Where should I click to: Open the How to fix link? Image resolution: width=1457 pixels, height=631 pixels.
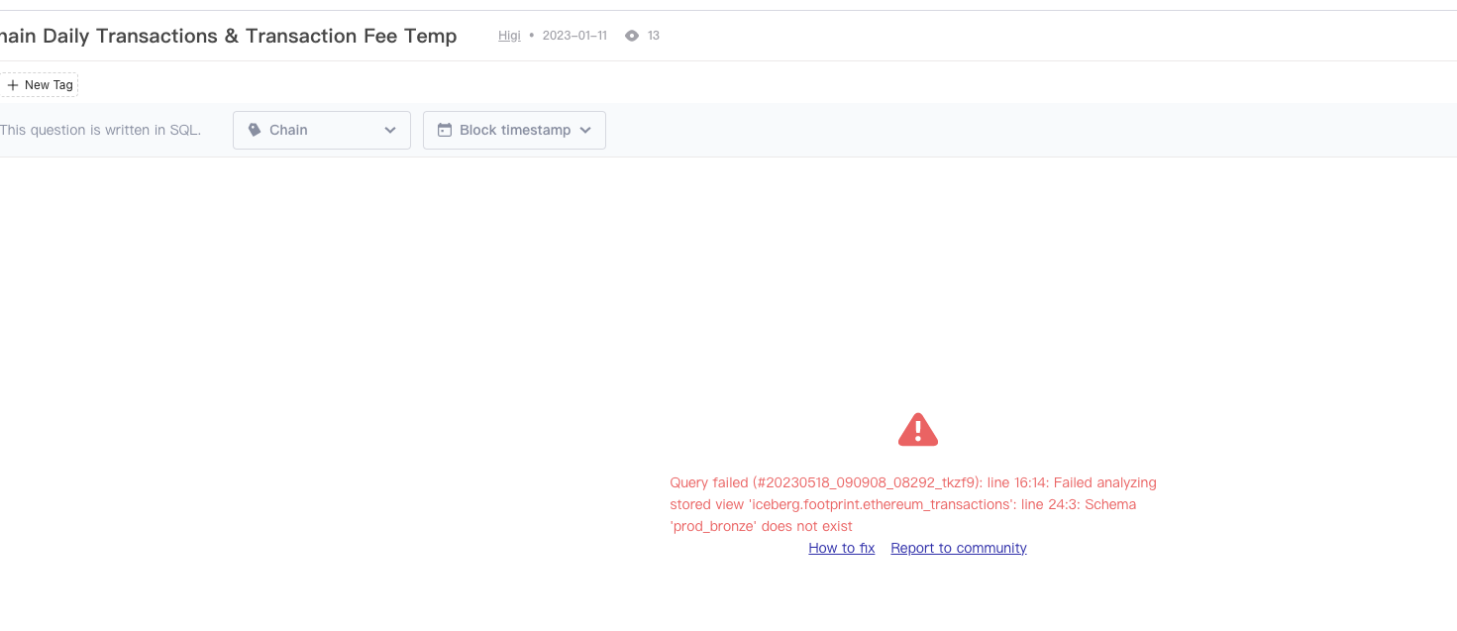point(841,548)
